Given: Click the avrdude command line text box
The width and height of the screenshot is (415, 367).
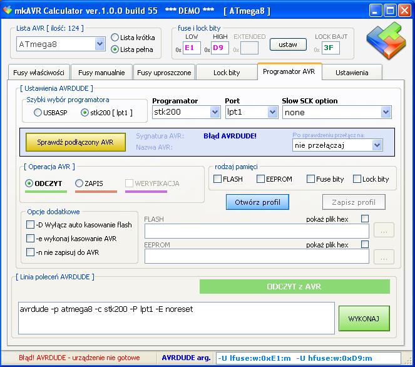Looking at the screenshot, I should [x=177, y=318].
